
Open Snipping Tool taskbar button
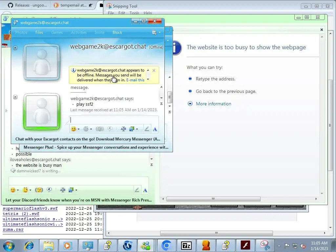[265, 245]
